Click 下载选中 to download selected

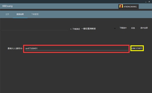tap(123, 28)
